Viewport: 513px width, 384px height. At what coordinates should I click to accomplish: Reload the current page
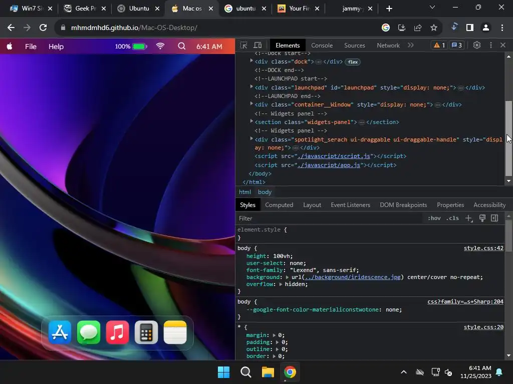(43, 28)
